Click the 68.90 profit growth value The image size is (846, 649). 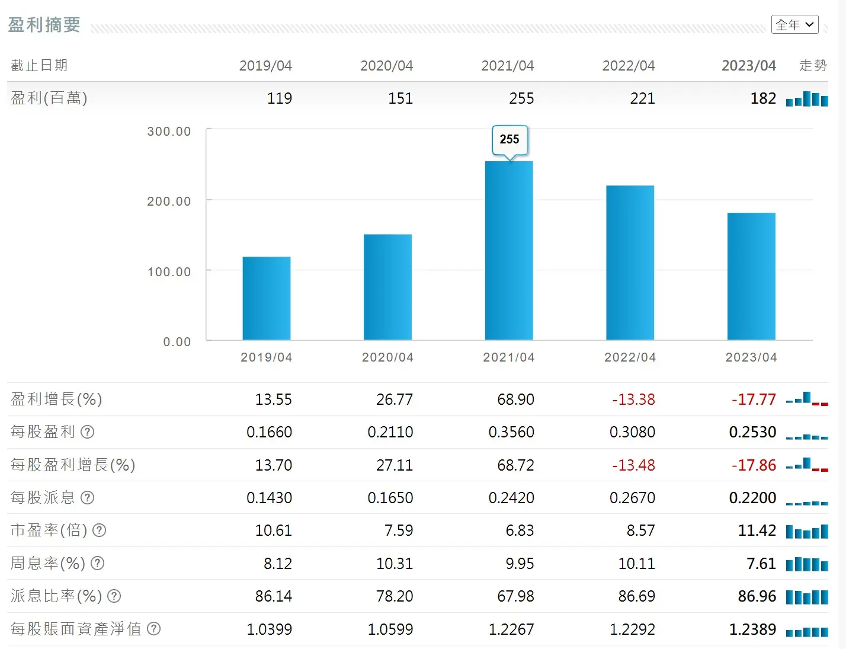[x=516, y=399]
